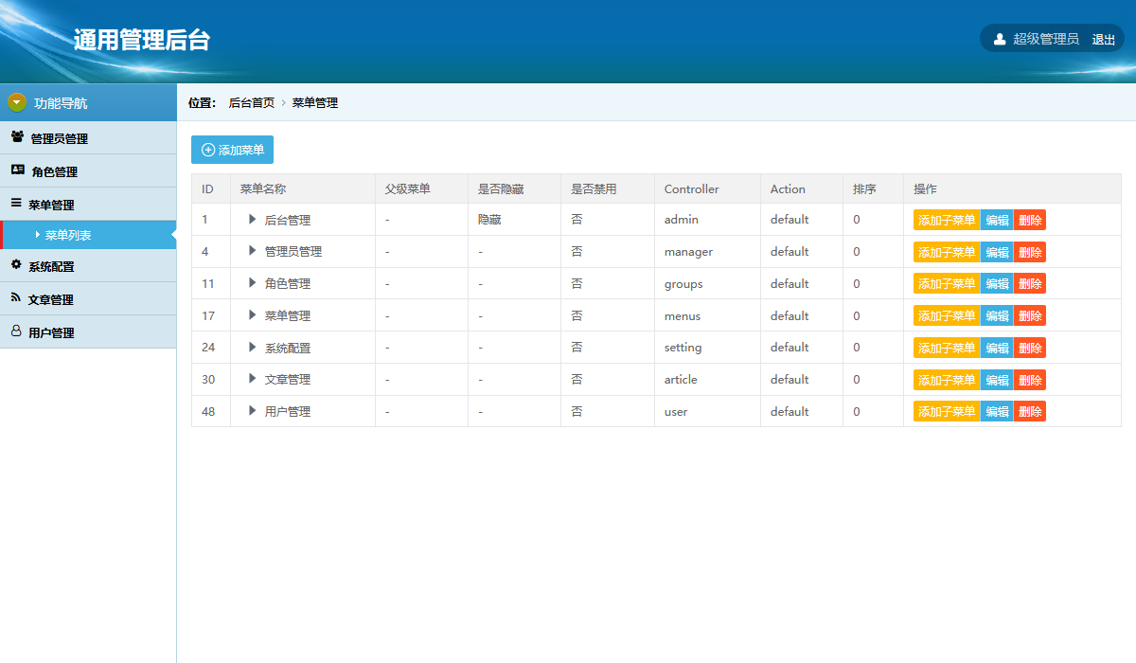Click 退出 to log out
The width and height of the screenshot is (1136, 663).
[1103, 40]
